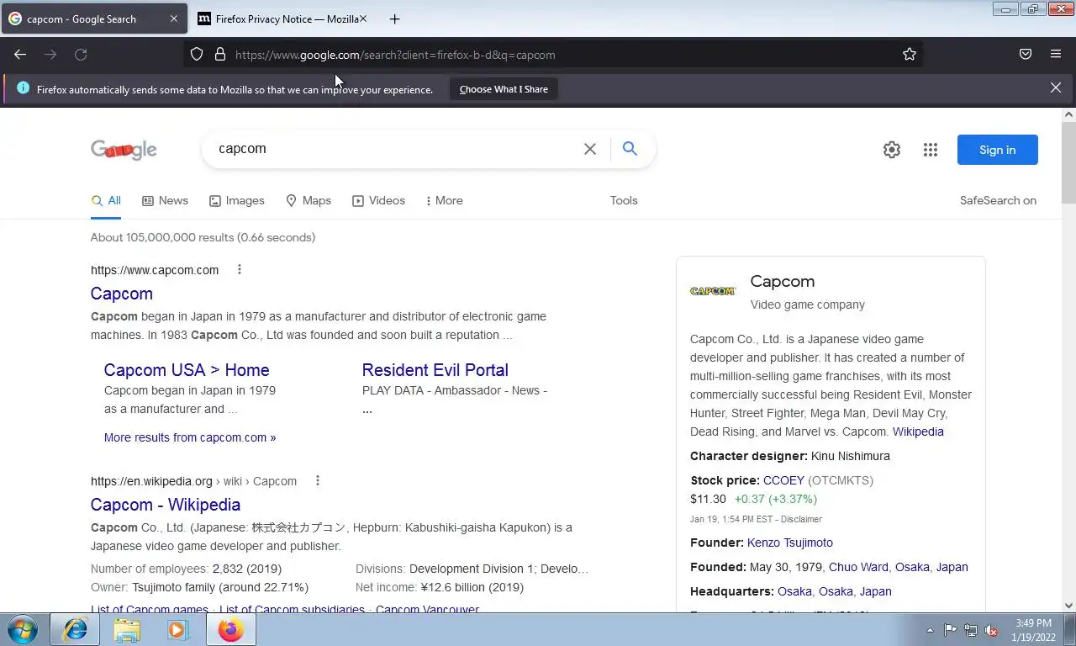The height and width of the screenshot is (646, 1076).
Task: Select the News results tab
Action: point(165,201)
